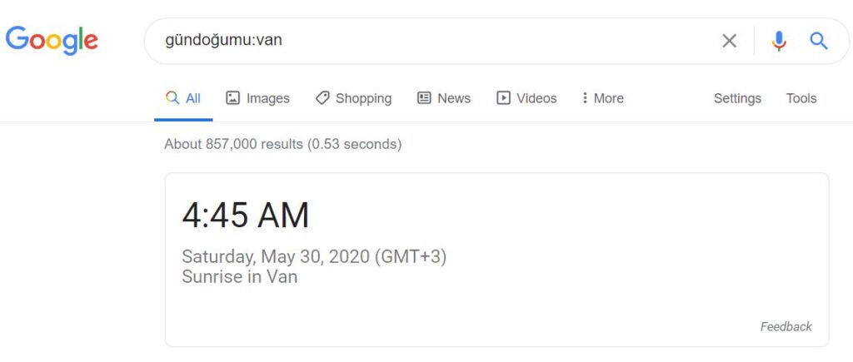Open the Videos tab
The image size is (853, 362).
coord(526,98)
